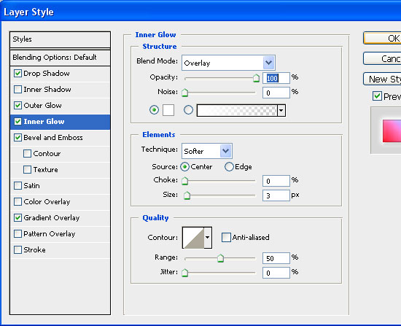Viewport: 401px width, 326px height.
Task: Select the Satin effect row
Action: pyautogui.click(x=60, y=186)
